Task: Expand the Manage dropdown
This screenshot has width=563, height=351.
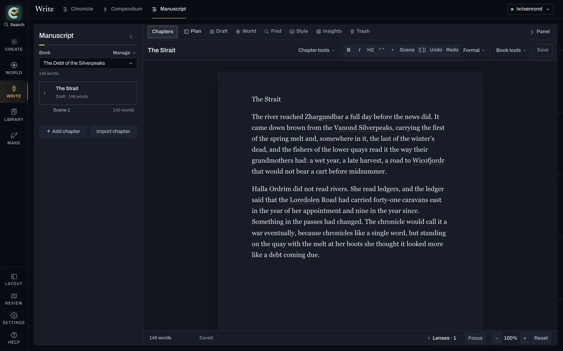Action: [x=124, y=53]
